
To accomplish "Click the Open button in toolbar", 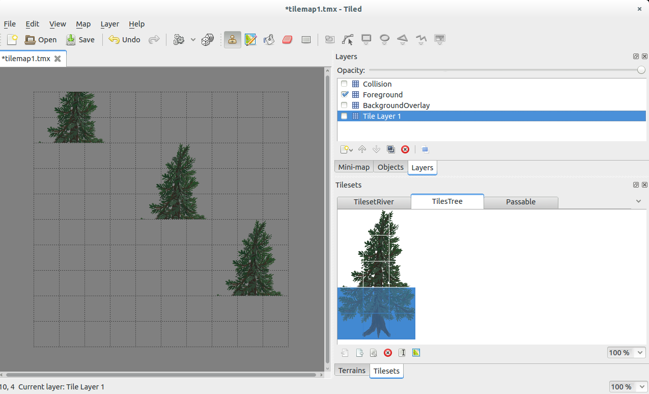I will tap(41, 39).
